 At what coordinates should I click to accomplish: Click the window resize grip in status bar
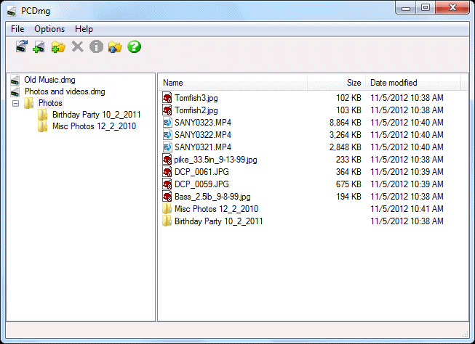tap(465, 334)
